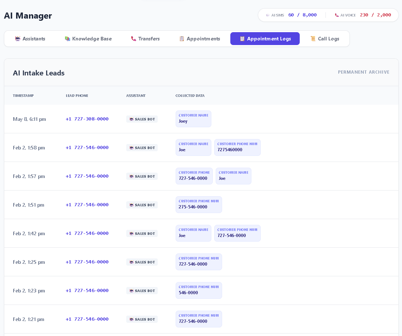The width and height of the screenshot is (402, 336).
Task: Open lead phone +1 727-308-0000
Action: (x=87, y=119)
